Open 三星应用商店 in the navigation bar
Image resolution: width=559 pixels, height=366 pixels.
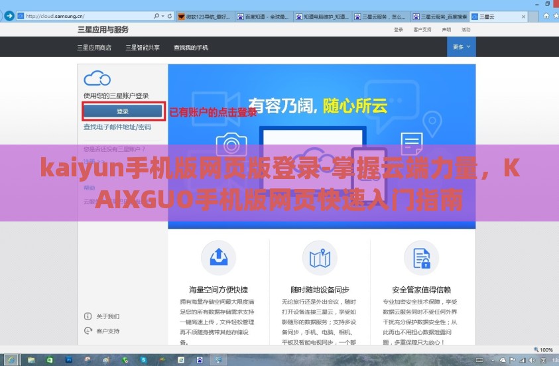click(94, 47)
